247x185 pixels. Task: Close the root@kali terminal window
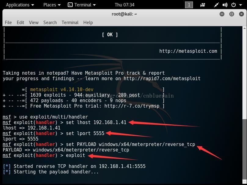[241, 14]
